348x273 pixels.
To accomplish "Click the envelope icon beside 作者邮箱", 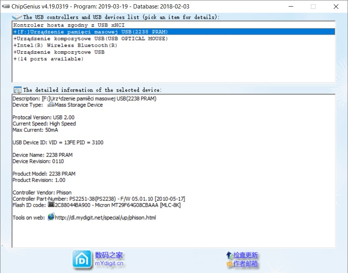I will 229,264.
